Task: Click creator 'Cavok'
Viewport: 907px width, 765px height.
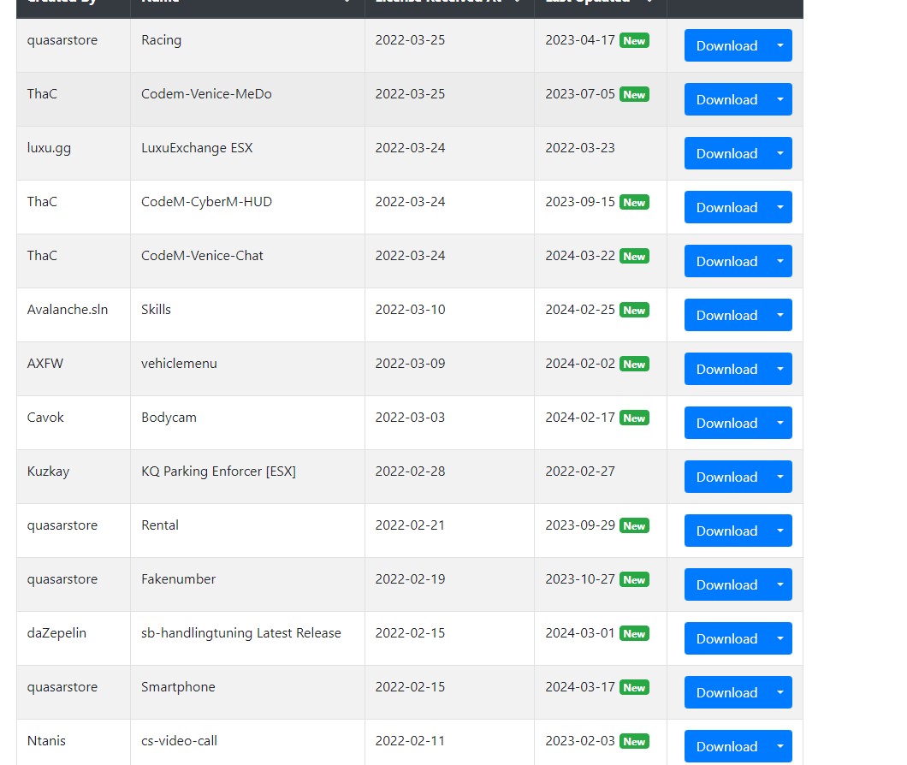Action: pos(45,418)
